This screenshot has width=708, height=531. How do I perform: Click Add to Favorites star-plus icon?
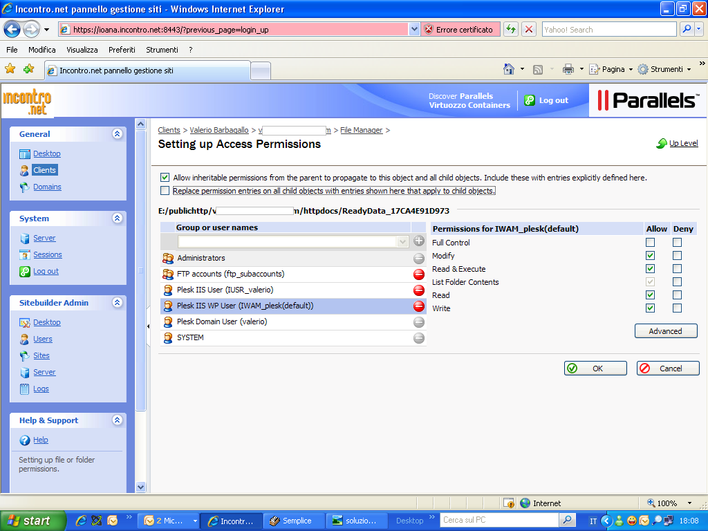pos(29,69)
